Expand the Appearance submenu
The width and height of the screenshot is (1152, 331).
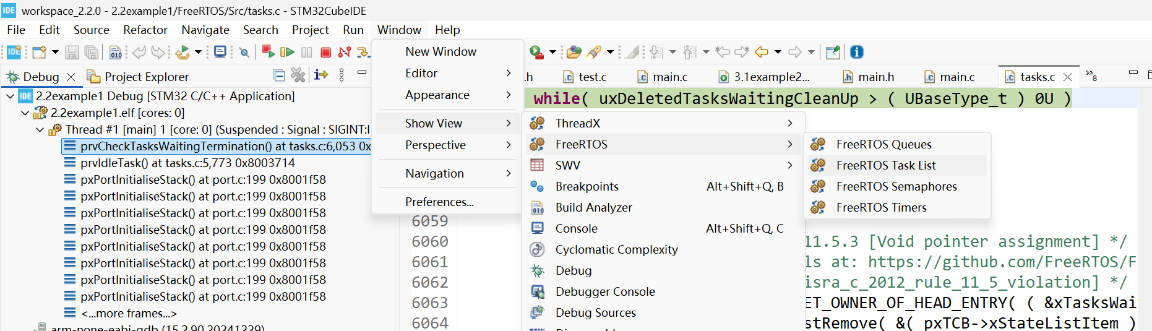(447, 95)
